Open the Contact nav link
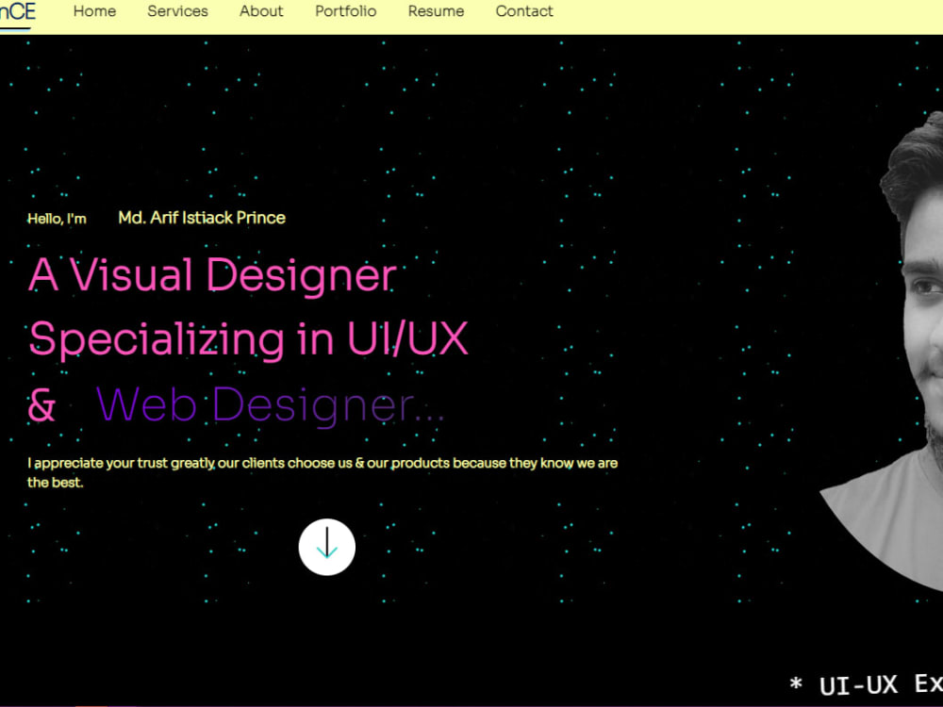This screenshot has width=943, height=707. [x=524, y=11]
